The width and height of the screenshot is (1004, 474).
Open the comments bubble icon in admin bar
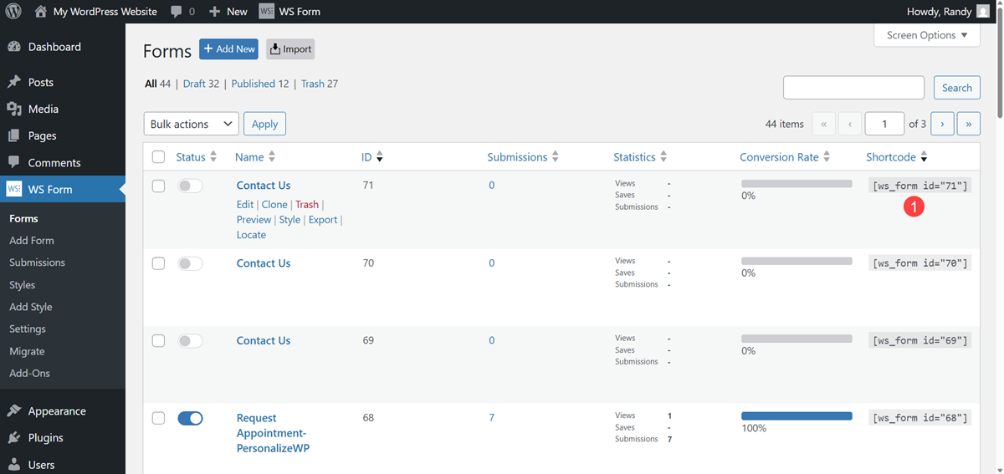(x=177, y=12)
